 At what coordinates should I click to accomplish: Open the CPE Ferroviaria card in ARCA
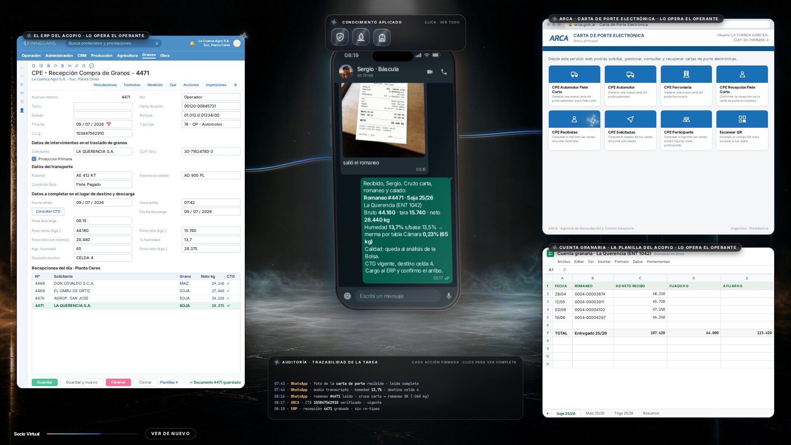[x=686, y=86]
